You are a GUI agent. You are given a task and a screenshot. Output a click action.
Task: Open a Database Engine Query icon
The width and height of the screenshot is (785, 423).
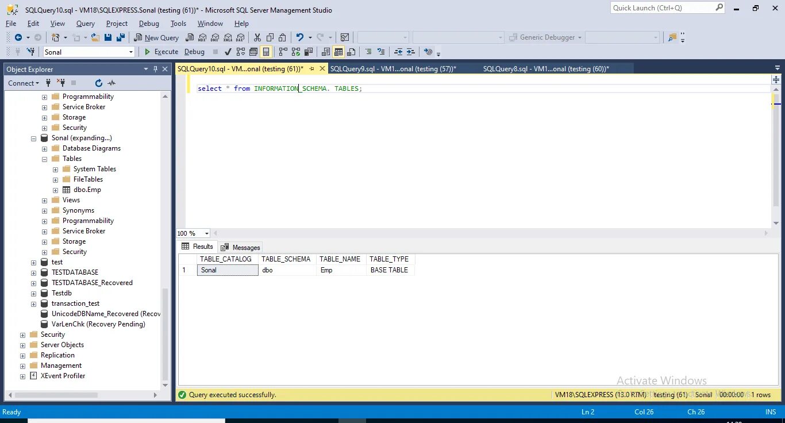(x=189, y=37)
